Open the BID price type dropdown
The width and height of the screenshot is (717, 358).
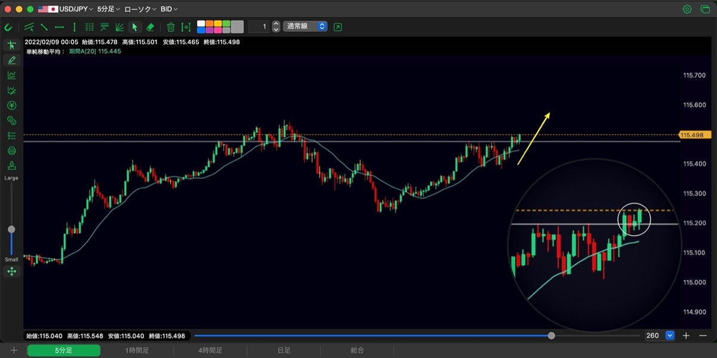(x=169, y=9)
